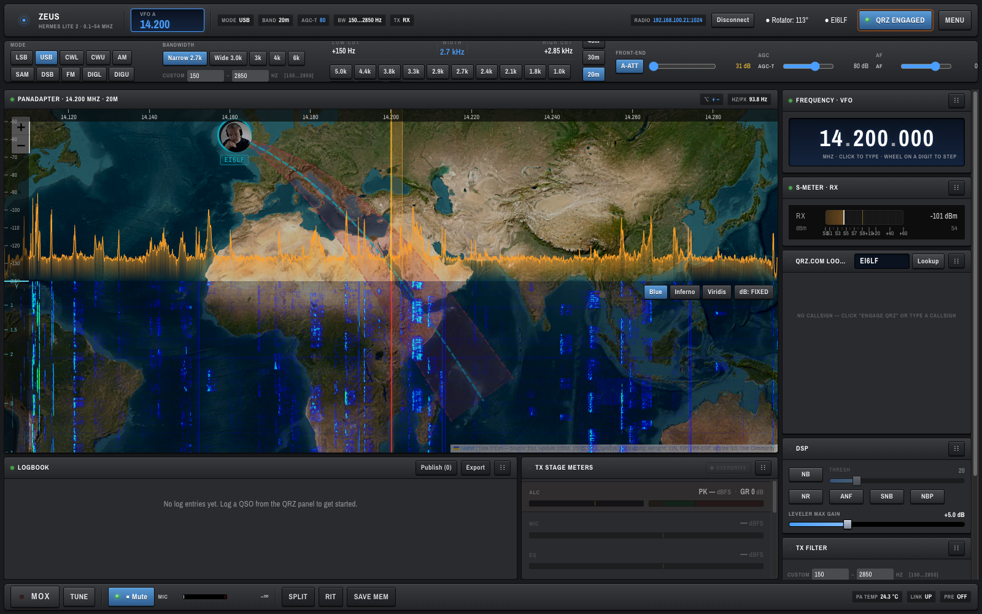Viewport: 982px width, 614px height.
Task: Click the EI6LF operator avatar on map
Action: click(x=235, y=136)
